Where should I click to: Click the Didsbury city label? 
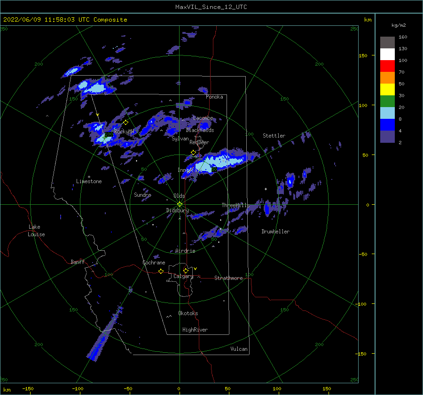(x=177, y=210)
